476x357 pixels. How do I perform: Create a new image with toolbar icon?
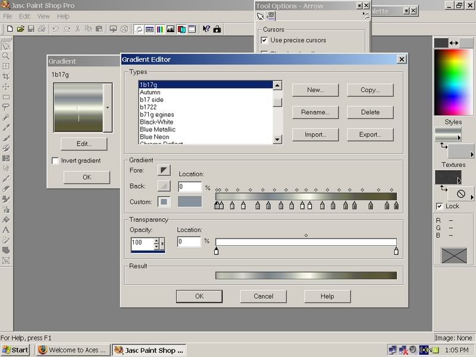(x=10, y=29)
